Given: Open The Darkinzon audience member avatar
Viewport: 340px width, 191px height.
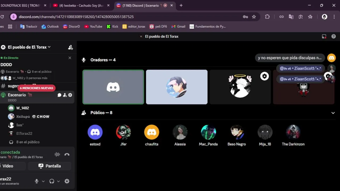Looking at the screenshot, I should pos(293,132).
